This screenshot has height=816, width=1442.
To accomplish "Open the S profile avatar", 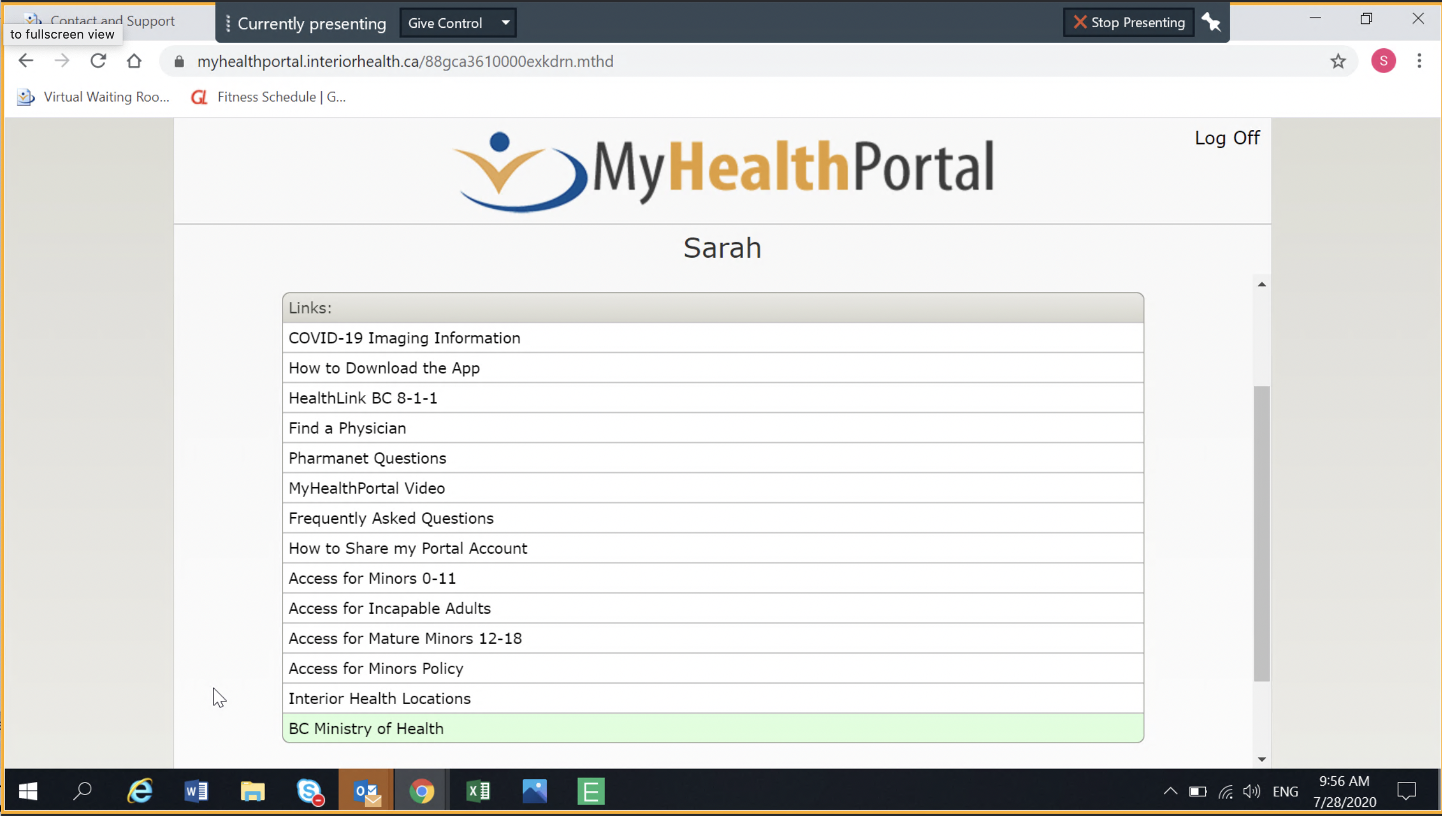I will (1383, 61).
